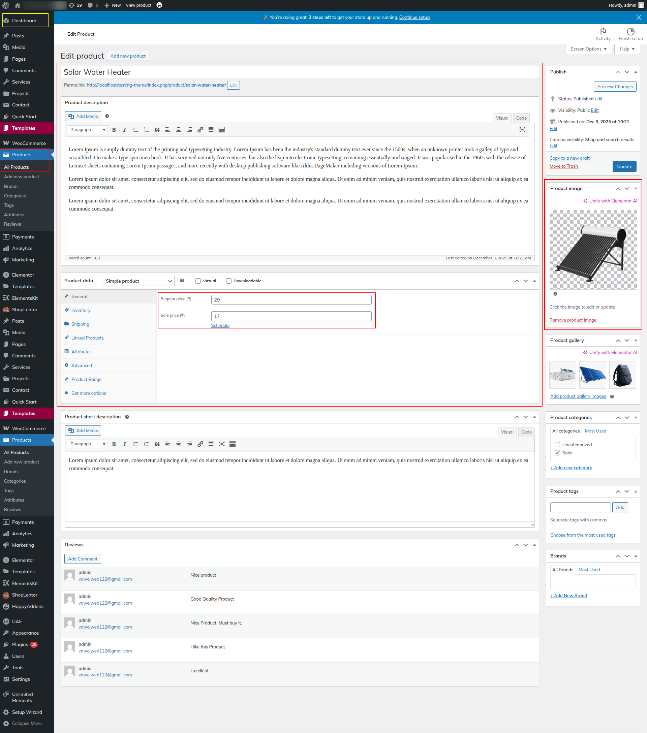647x733 pixels.
Task: Click the Activity flag icon
Action: (x=603, y=31)
